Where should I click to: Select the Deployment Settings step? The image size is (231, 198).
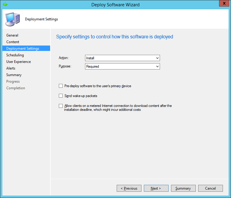pyautogui.click(x=23, y=49)
